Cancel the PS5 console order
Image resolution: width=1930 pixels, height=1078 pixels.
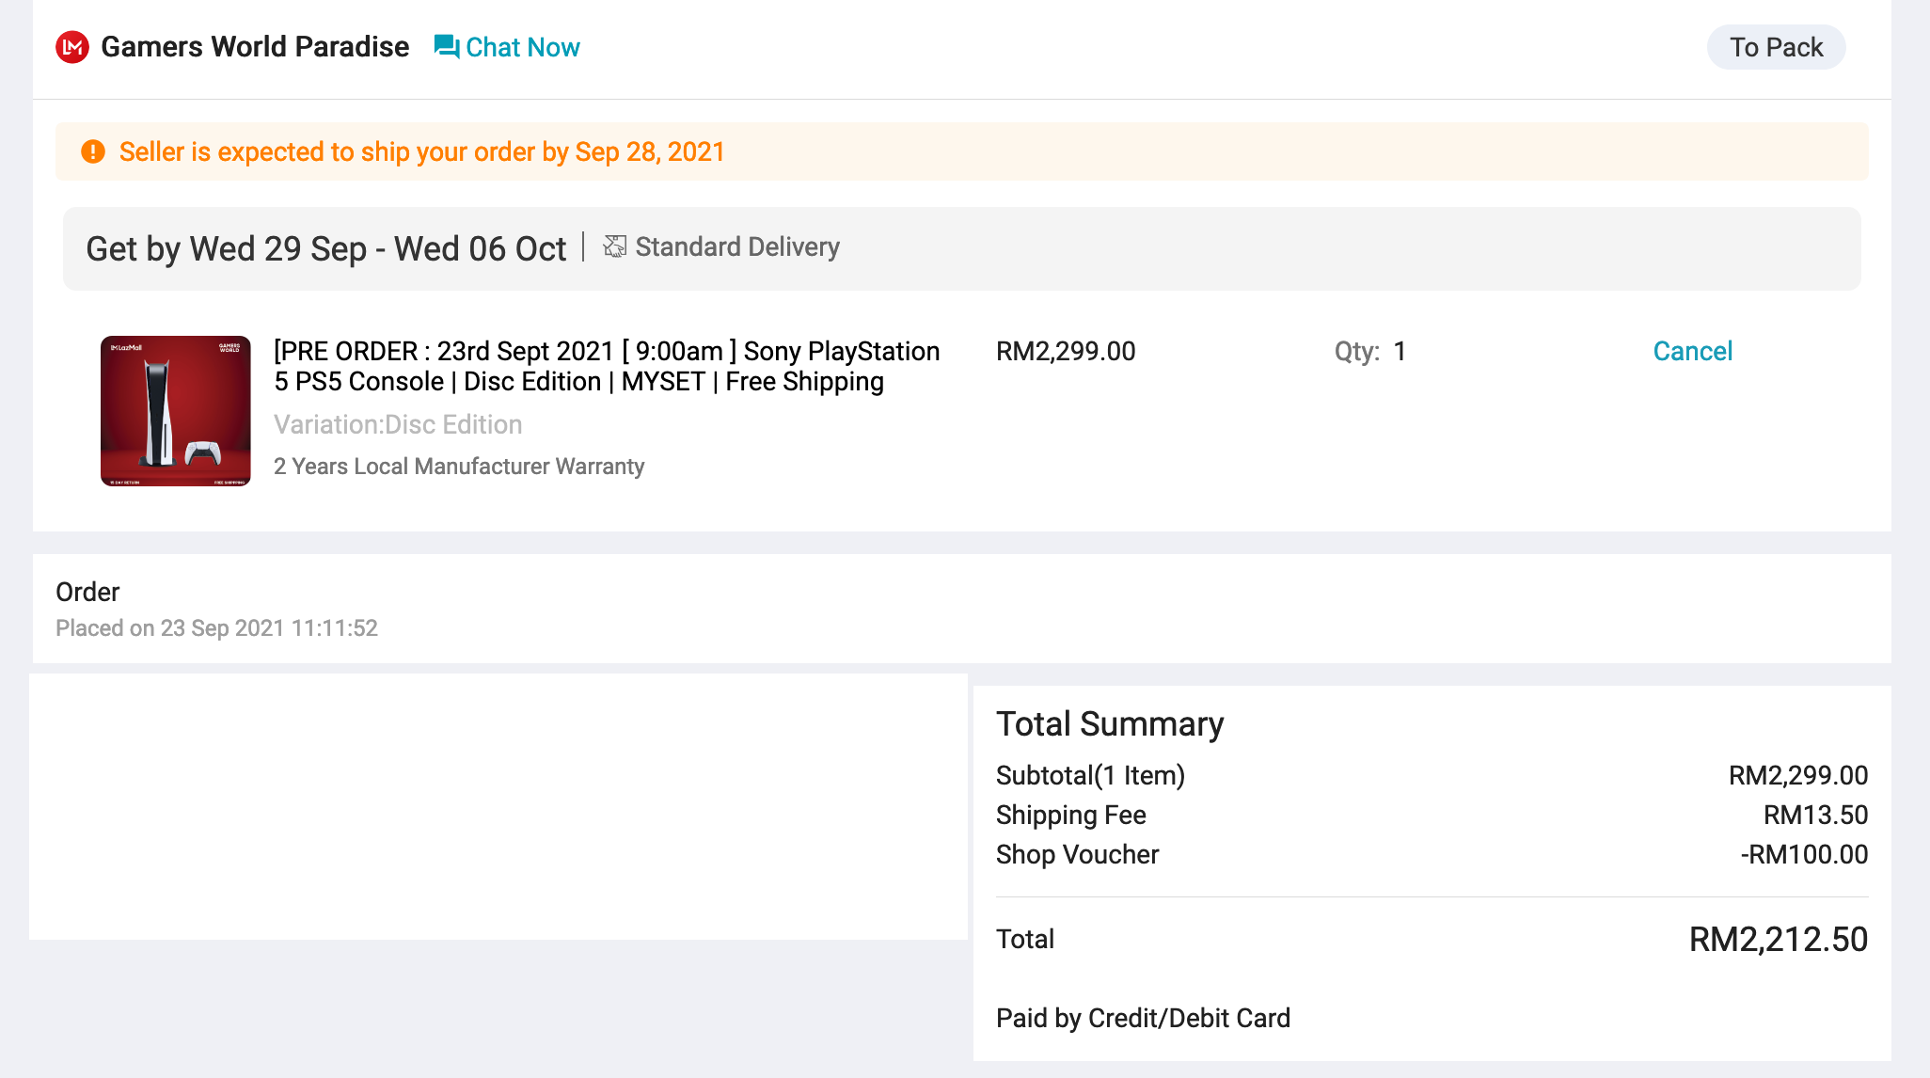1692,351
